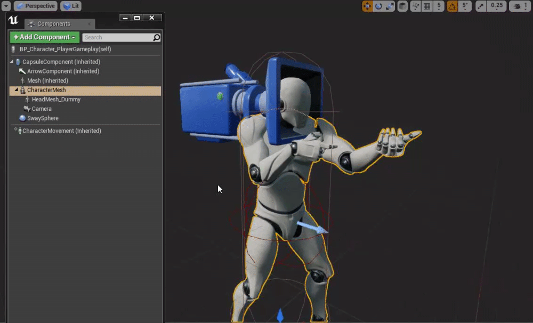Click the search magnifier icon

point(156,37)
